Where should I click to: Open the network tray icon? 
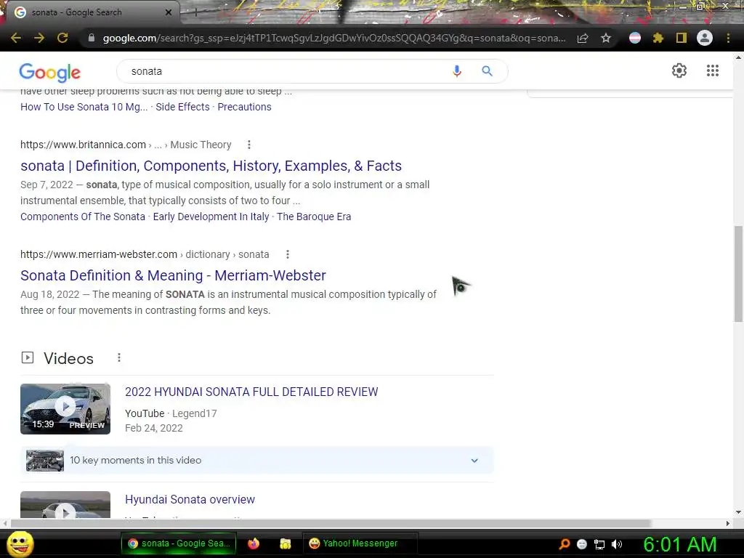pos(599,544)
